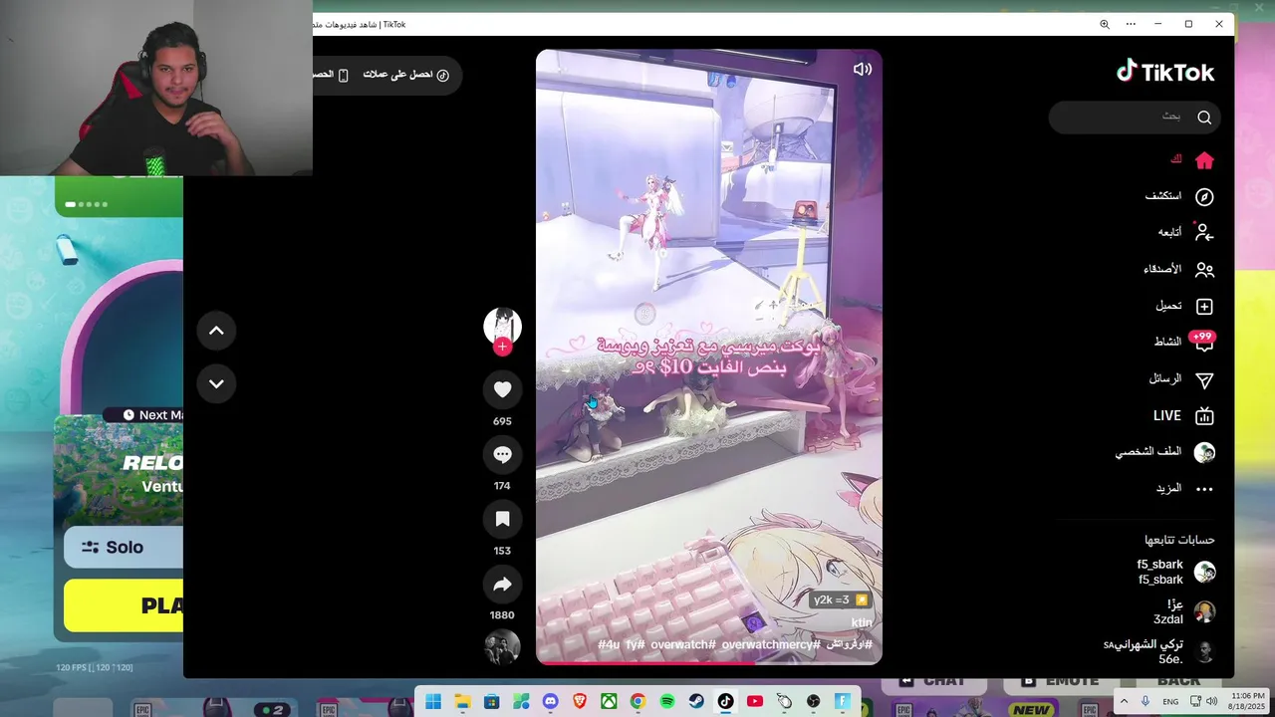The width and height of the screenshot is (1275, 717).
Task: Open the Messages paper-plane icon (الرسائل)
Action: 1204,379
